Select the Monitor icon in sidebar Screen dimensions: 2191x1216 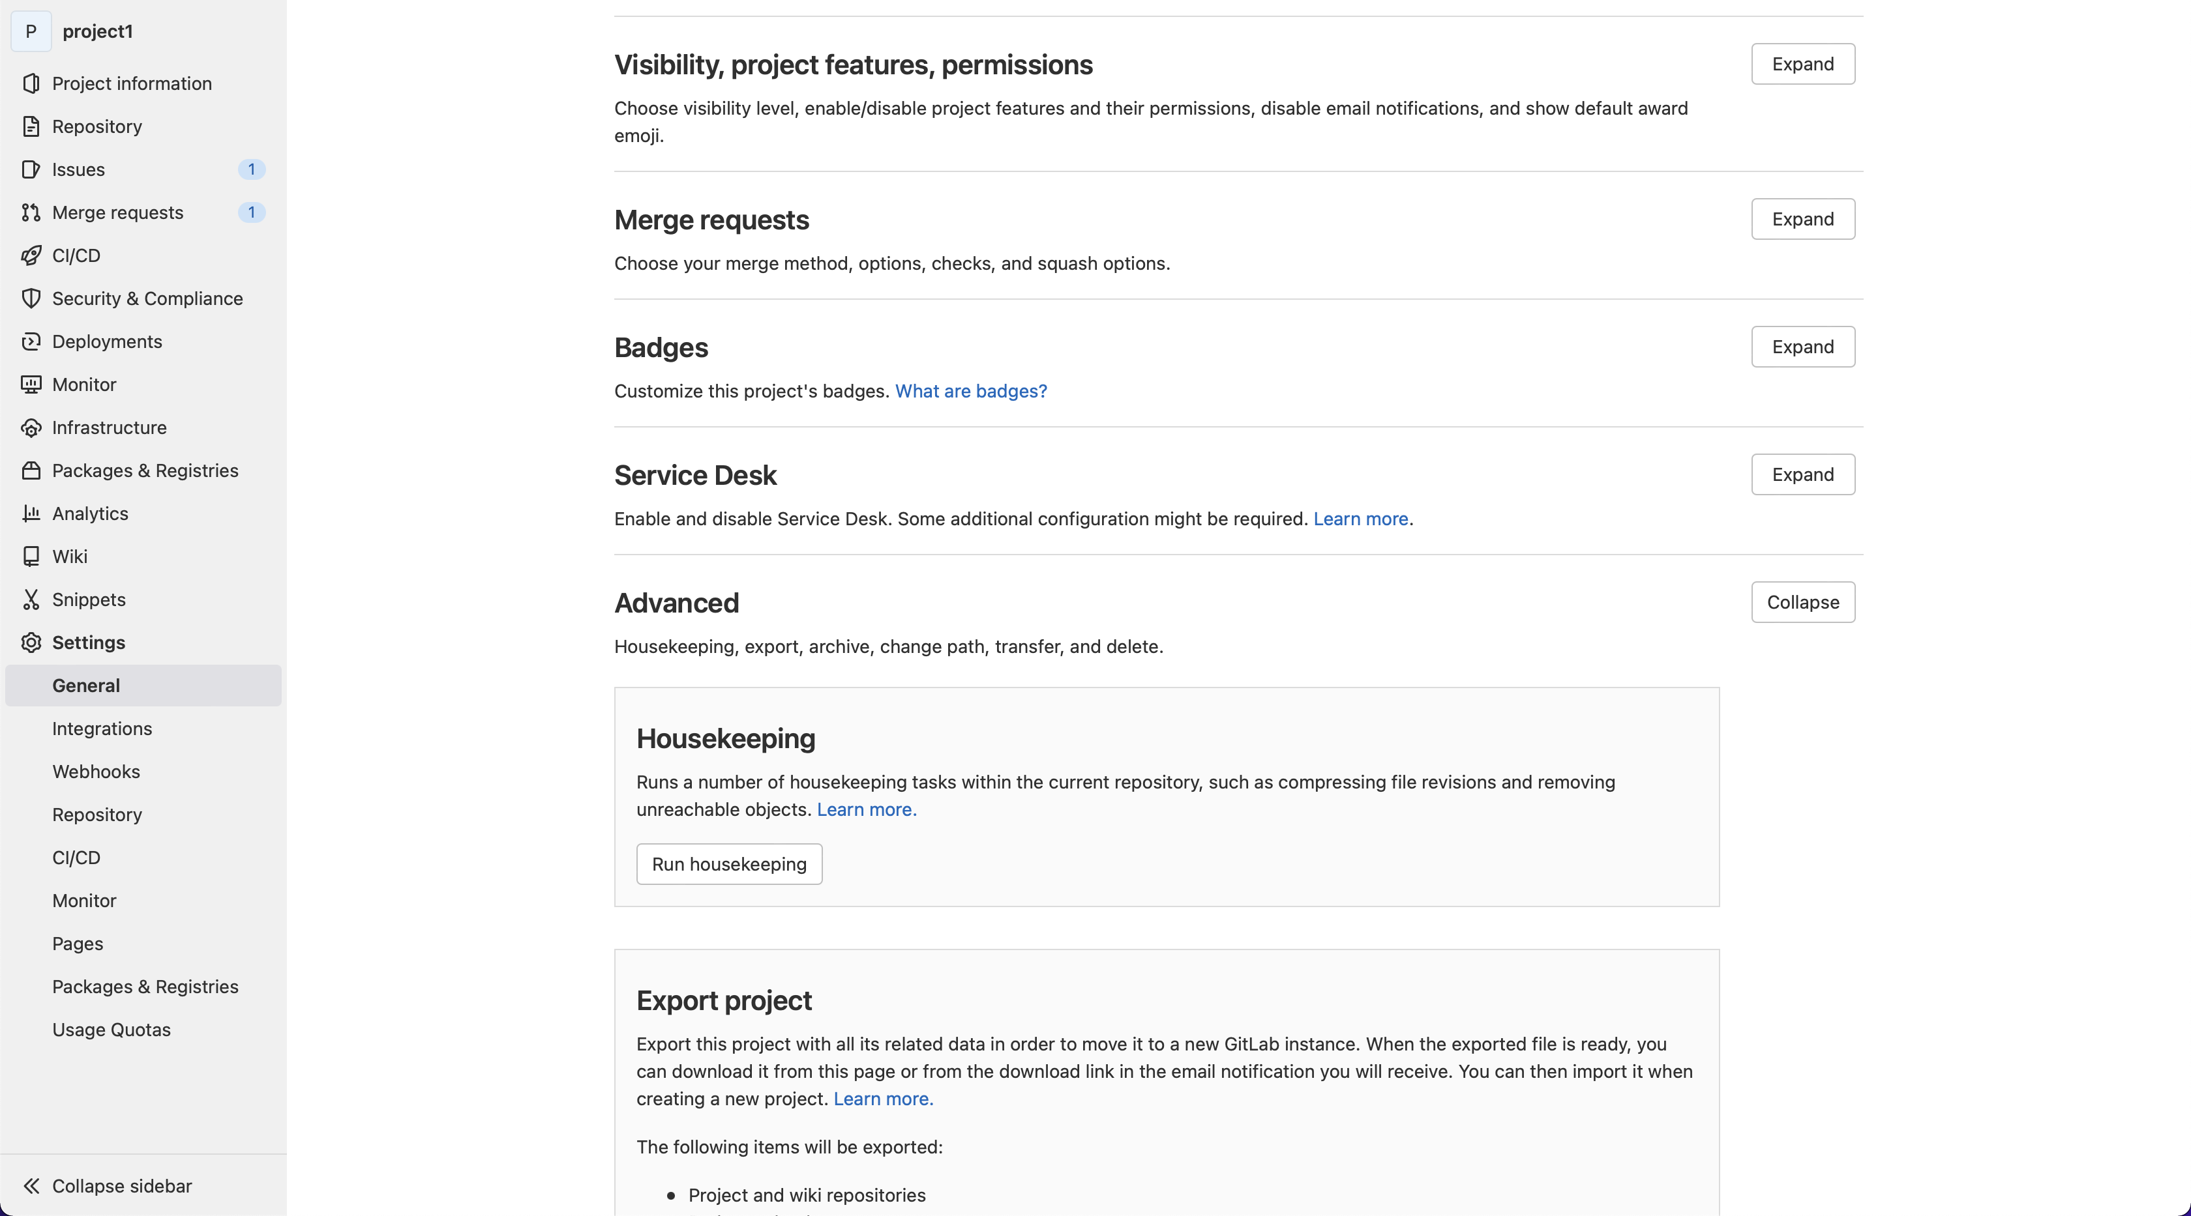[x=31, y=384]
